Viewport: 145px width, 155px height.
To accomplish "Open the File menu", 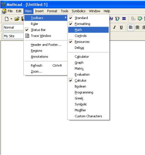I will 10,11.
